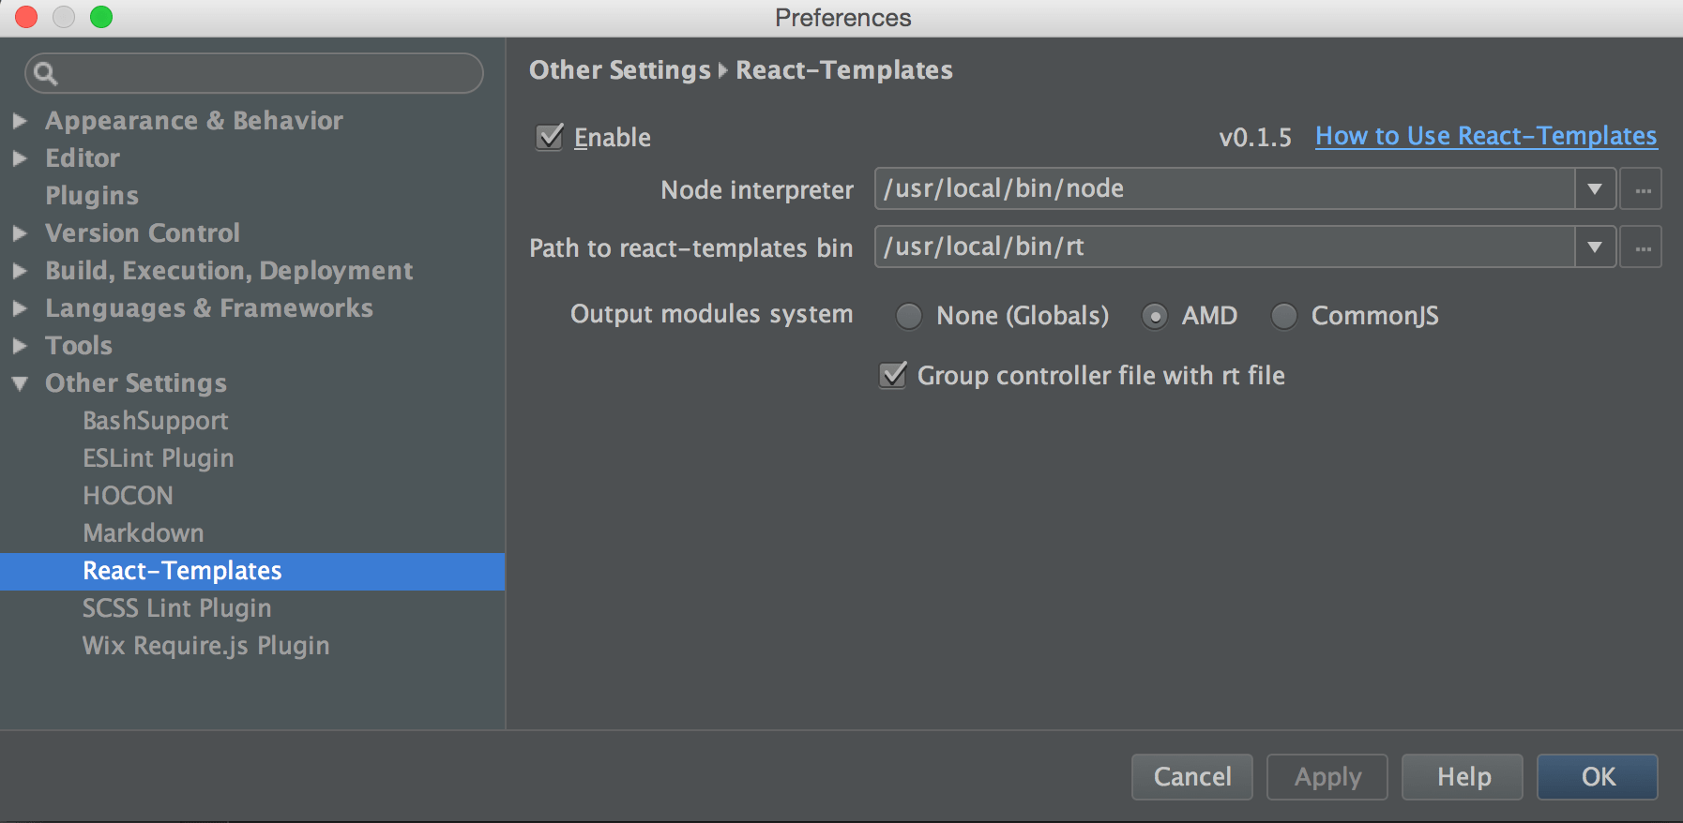Click the ellipsis browse button for Node interpreter
1683x823 pixels.
(x=1640, y=188)
